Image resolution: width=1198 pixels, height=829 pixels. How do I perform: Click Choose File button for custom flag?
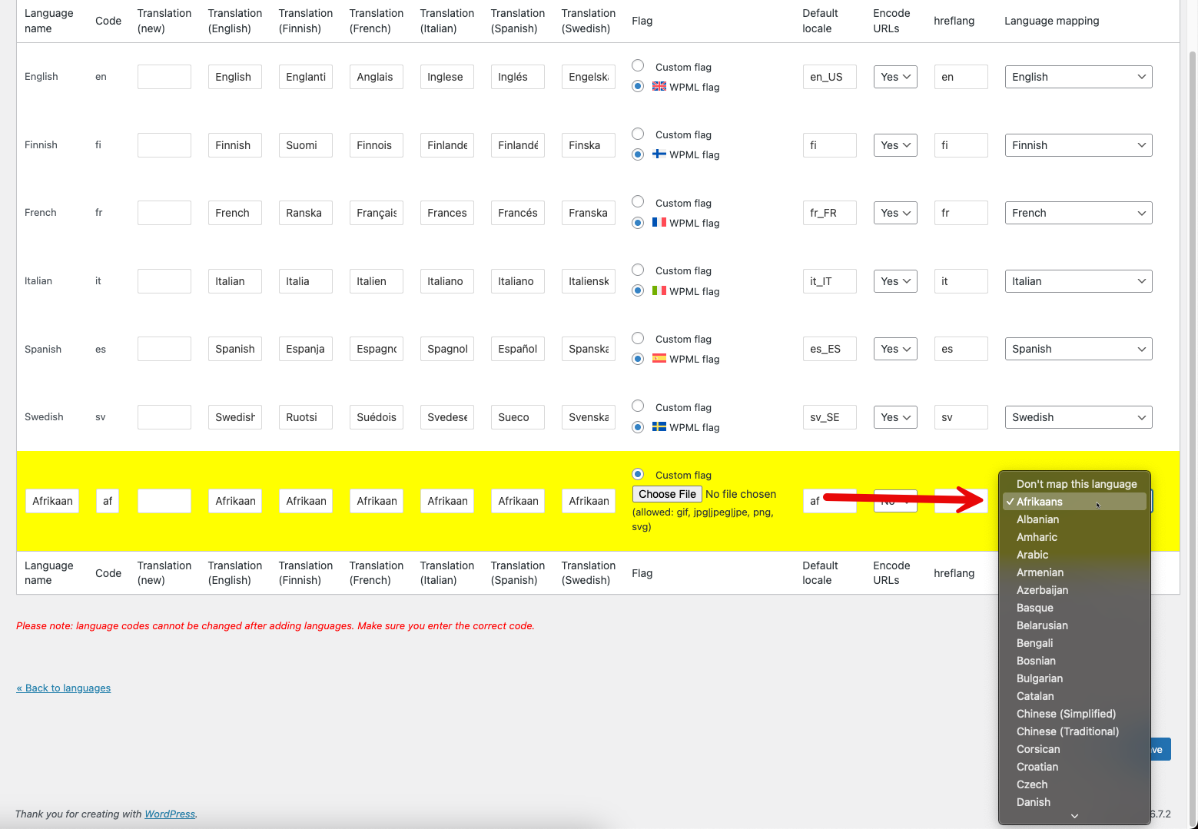[667, 494]
